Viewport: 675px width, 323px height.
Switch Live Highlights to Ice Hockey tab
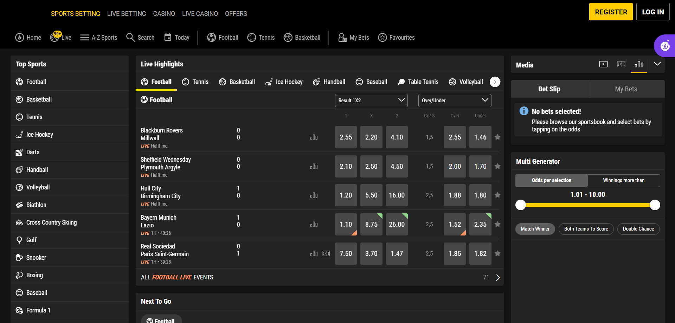(284, 82)
